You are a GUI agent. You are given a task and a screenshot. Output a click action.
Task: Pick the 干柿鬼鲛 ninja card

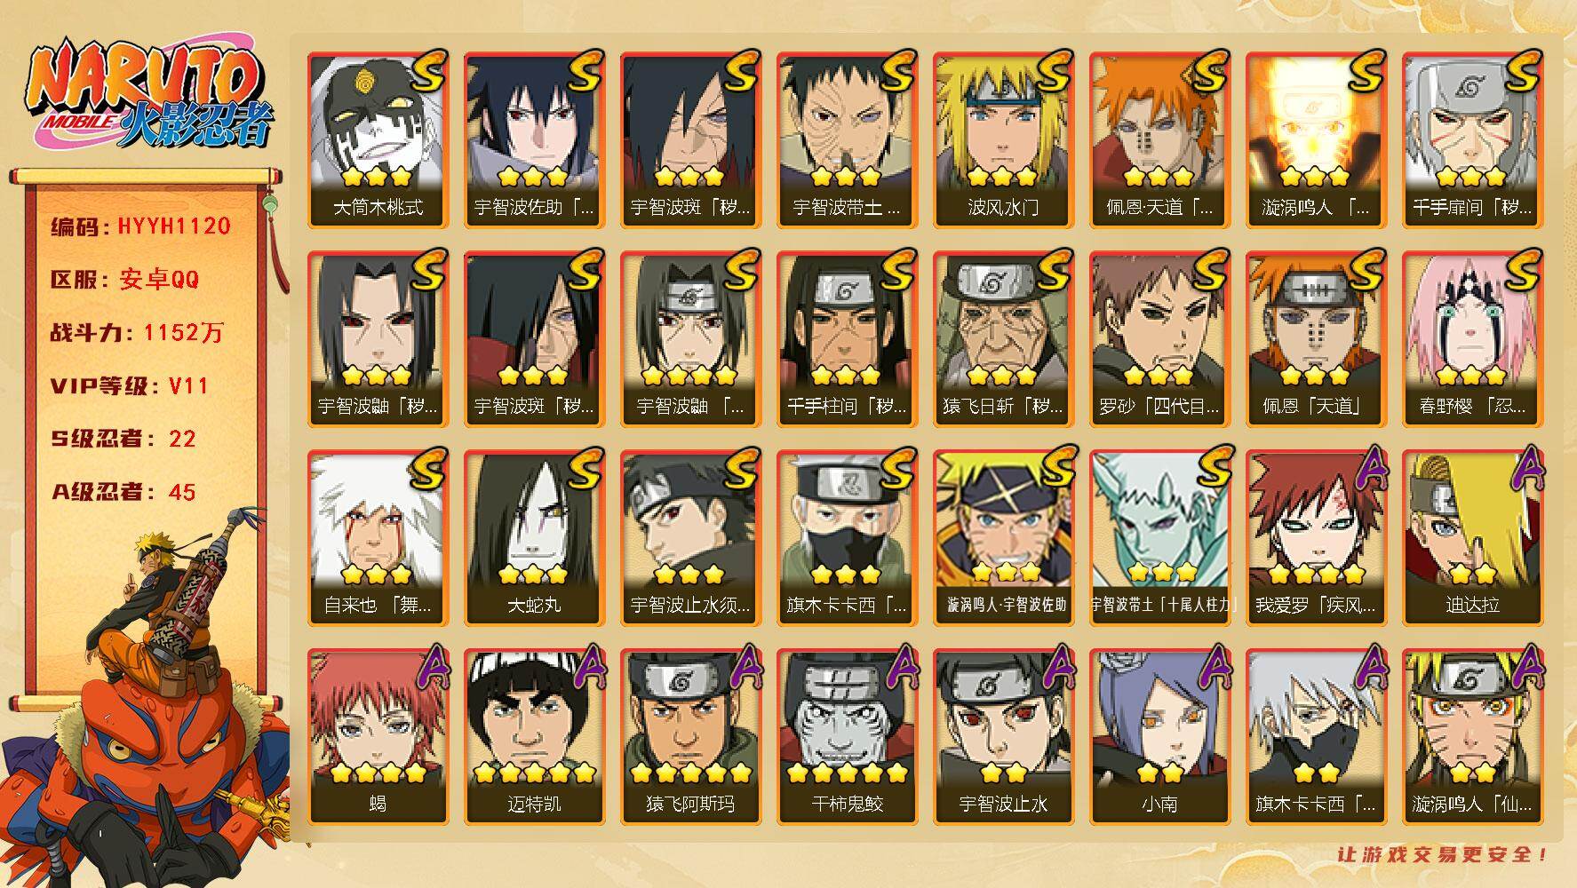click(847, 736)
